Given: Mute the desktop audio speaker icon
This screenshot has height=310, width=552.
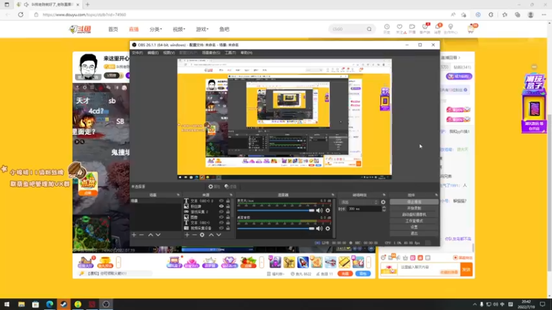Looking at the screenshot, I should [x=319, y=229].
